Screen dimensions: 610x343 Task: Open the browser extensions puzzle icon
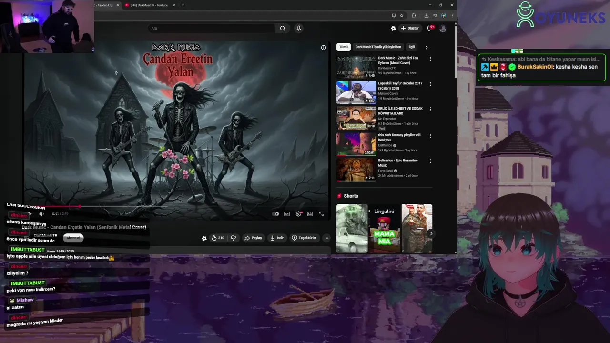(414, 15)
